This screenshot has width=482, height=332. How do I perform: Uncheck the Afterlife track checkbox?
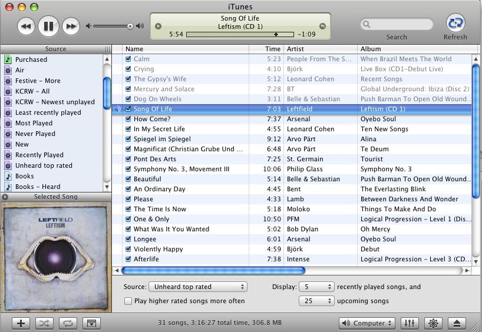click(128, 259)
